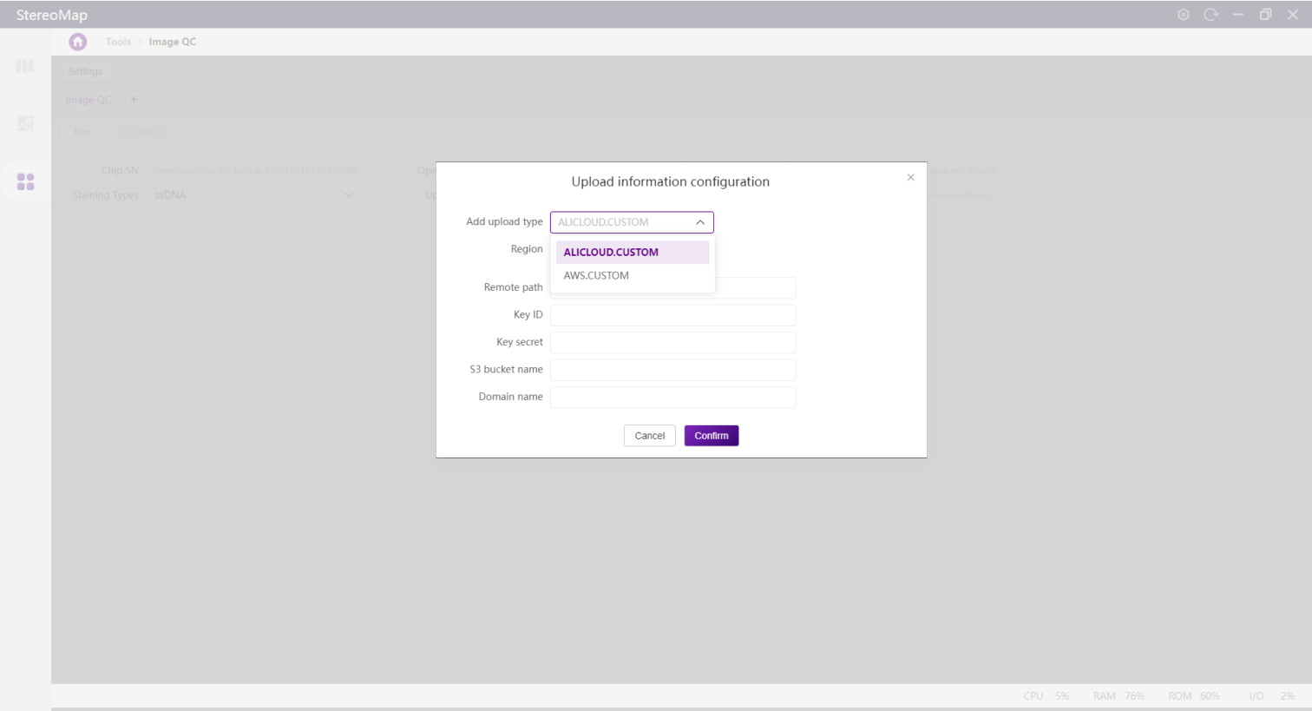Open the map view sidebar icon
This screenshot has height=711, width=1312.
point(25,67)
